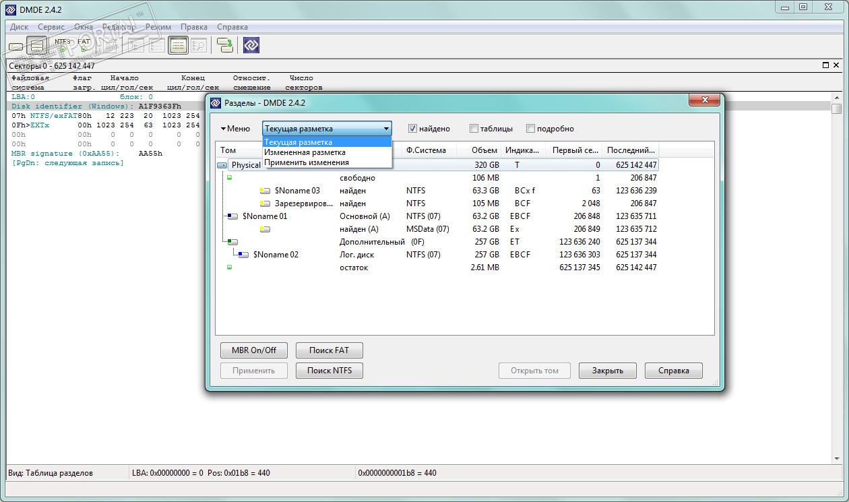
Task: Click the volume icon of найден (A) row
Action: click(x=265, y=229)
